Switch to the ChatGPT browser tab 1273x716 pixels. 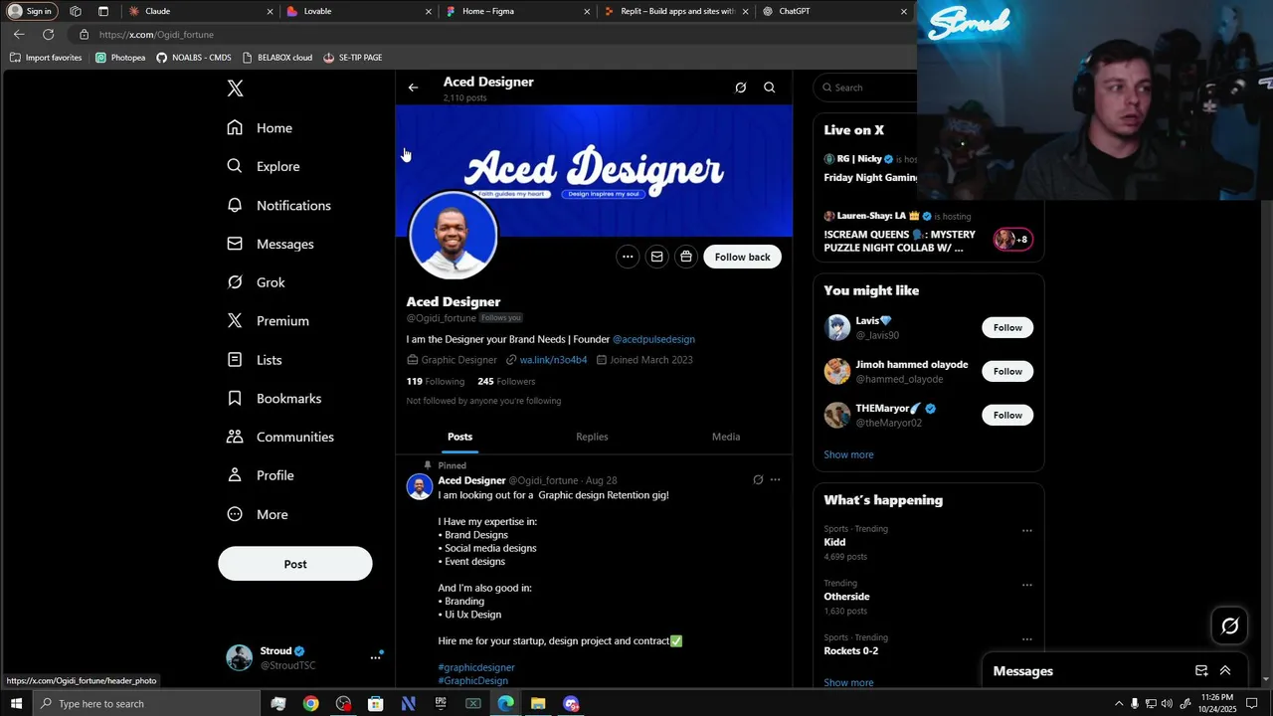(x=833, y=11)
